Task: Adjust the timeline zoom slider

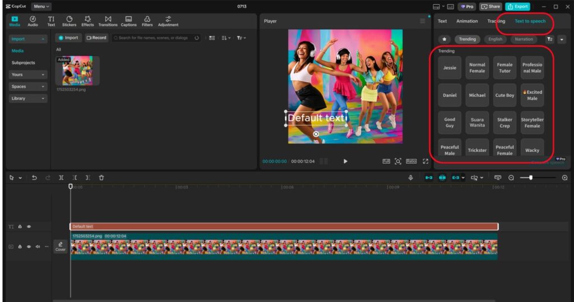Action: pos(531,178)
